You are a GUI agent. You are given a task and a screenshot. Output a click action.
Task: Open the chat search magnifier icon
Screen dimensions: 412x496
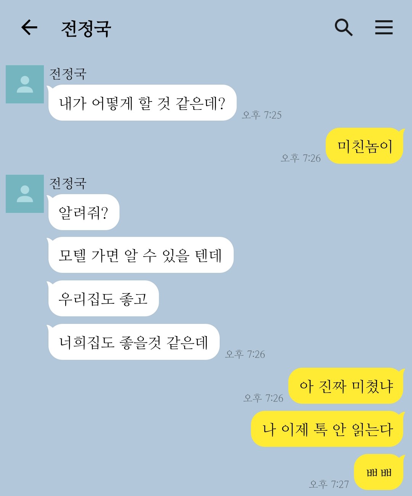coord(344,27)
